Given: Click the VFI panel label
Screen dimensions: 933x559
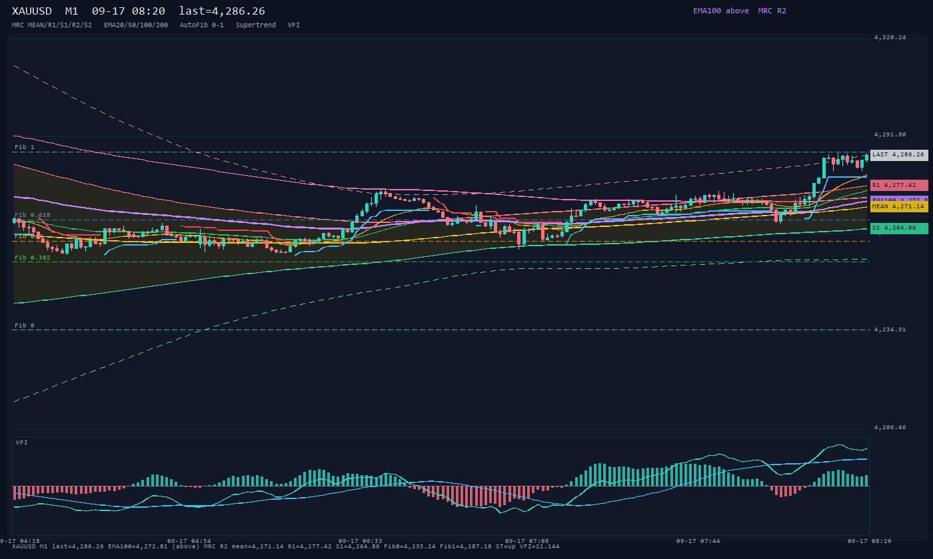Looking at the screenshot, I should pos(22,443).
